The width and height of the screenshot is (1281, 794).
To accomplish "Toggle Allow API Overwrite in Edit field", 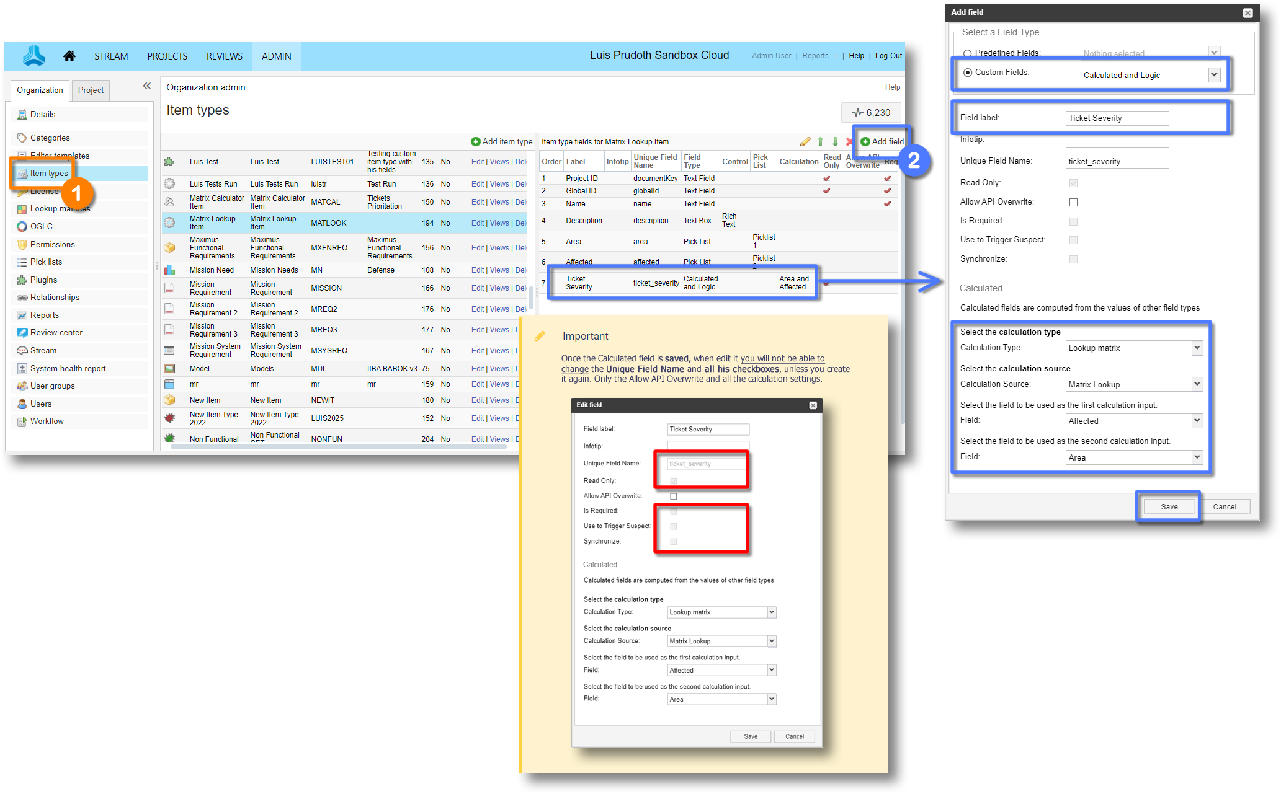I will tap(673, 496).
